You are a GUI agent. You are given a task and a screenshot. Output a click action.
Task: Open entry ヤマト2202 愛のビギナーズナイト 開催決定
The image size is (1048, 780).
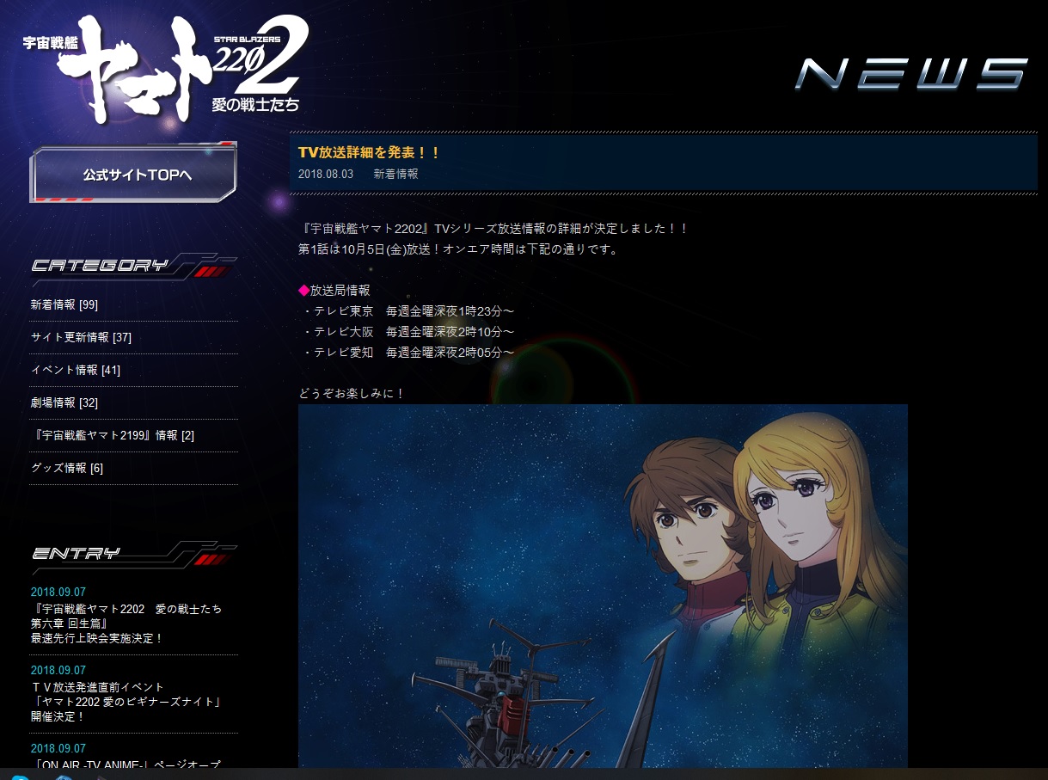[127, 701]
